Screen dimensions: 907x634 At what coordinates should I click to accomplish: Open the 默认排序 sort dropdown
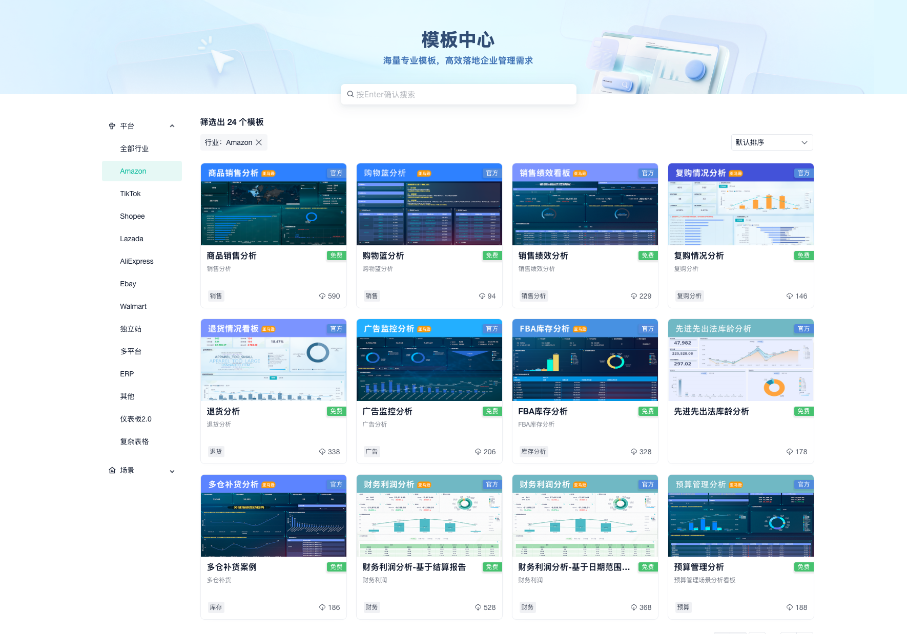(x=772, y=142)
